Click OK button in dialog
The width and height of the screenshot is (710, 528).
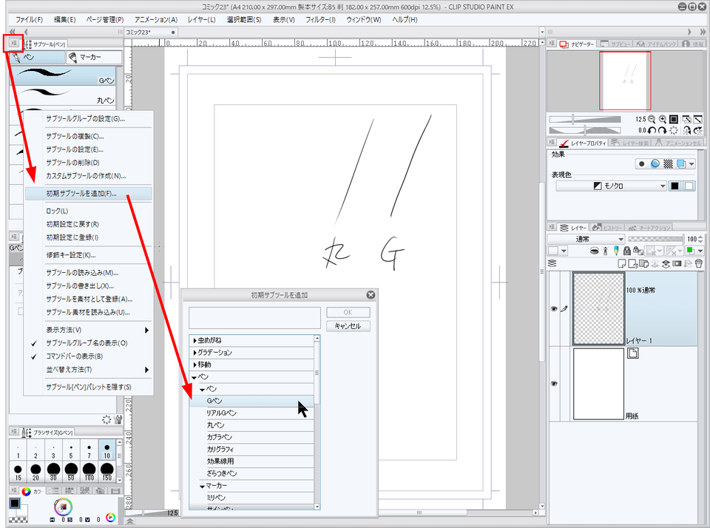tap(348, 313)
